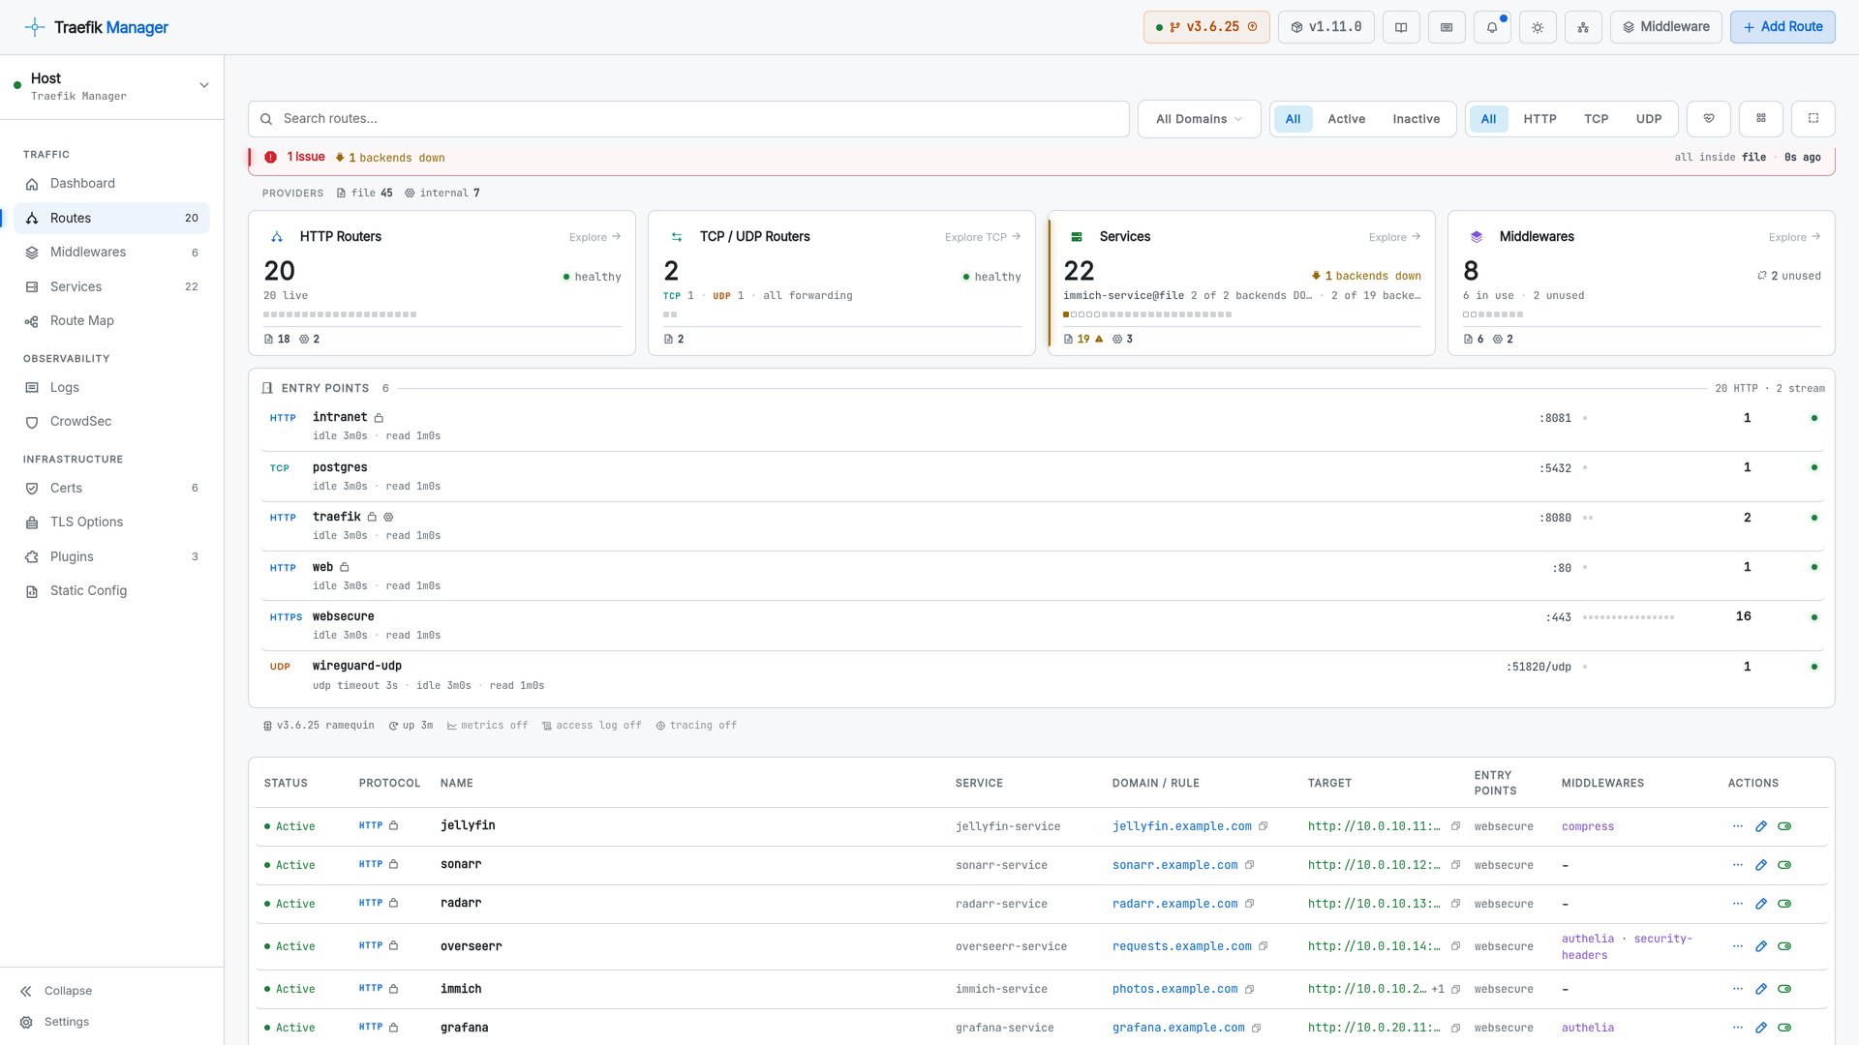Copy the requests.example.com domain
The width and height of the screenshot is (1859, 1045).
(x=1264, y=946)
